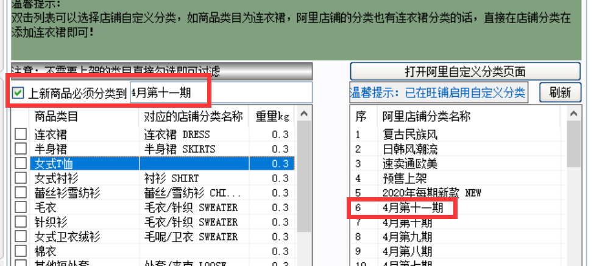Select 4月第十期 in Ali categories
The width and height of the screenshot is (605, 266).
[x=408, y=222]
